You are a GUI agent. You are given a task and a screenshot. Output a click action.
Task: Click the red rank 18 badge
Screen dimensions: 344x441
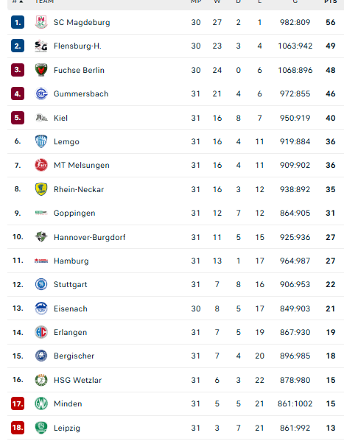point(18,428)
